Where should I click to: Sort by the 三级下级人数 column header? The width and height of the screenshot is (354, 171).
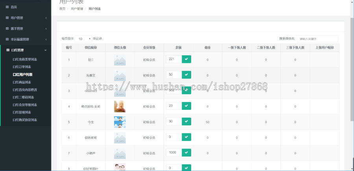[295, 48]
